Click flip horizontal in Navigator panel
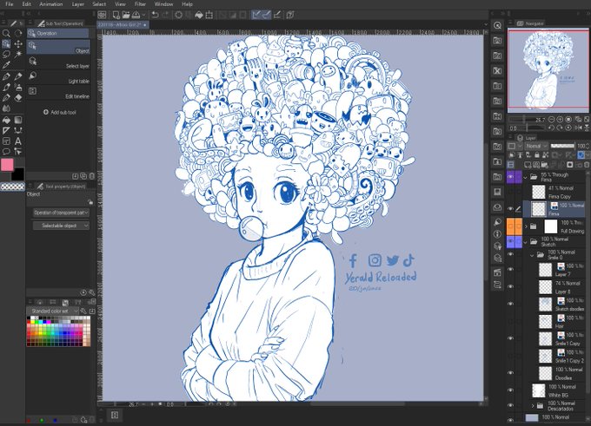 pyautogui.click(x=578, y=128)
